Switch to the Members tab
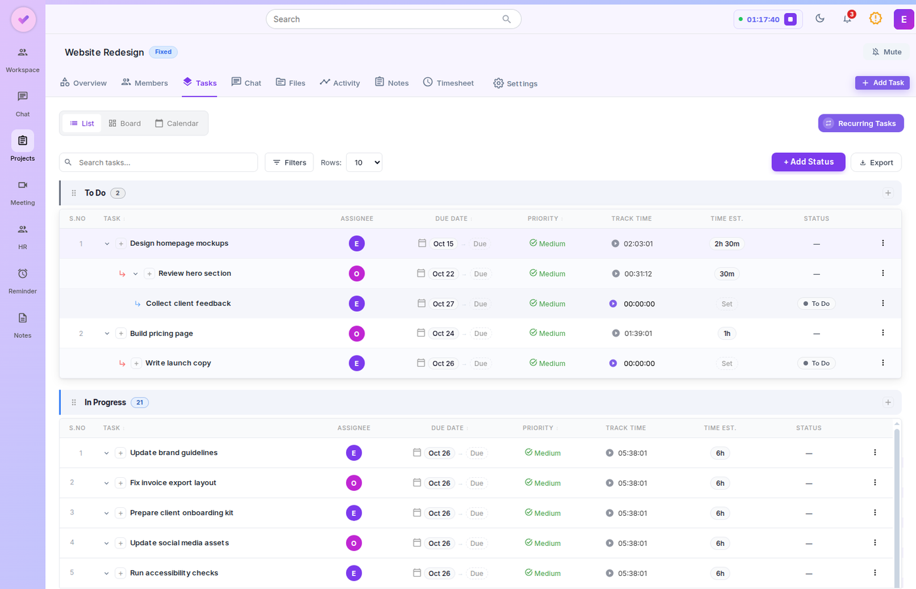Screen dimensions: 916x589 pos(145,83)
